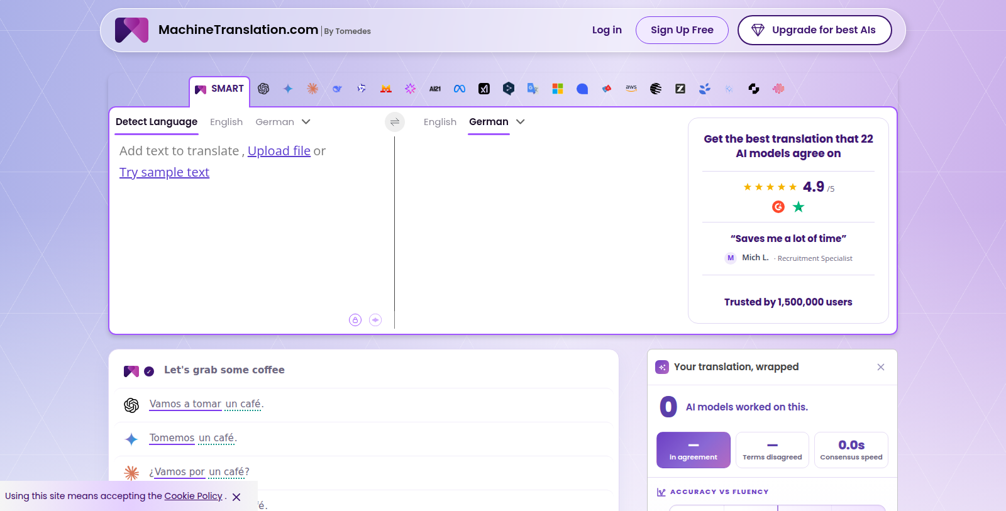The image size is (1006, 511).
Task: Click the Accuracy vs Fluency heading
Action: point(719,492)
